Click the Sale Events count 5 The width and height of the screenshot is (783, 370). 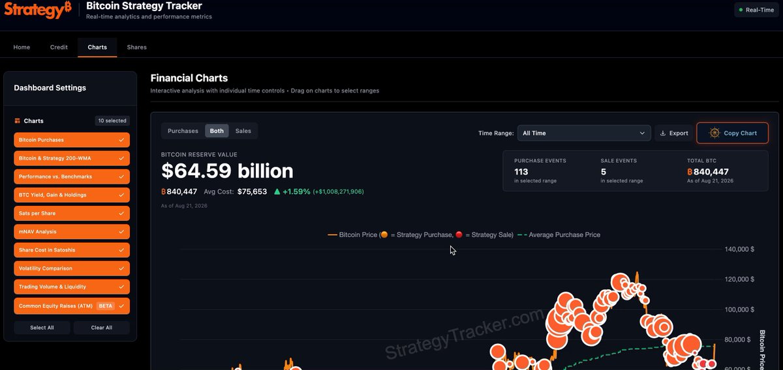(604, 172)
